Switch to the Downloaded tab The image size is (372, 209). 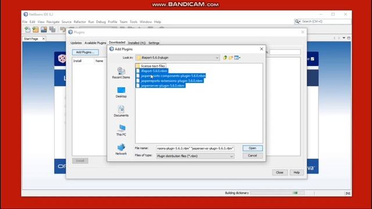[x=117, y=42]
